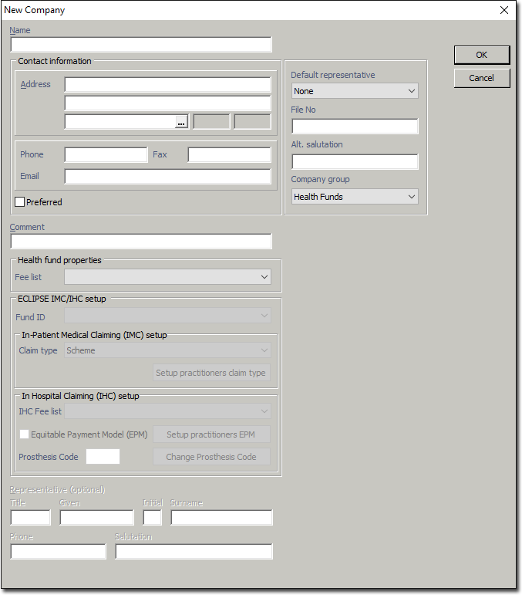This screenshot has height=595, width=522.
Task: Click the Fax number field
Action: pos(229,155)
